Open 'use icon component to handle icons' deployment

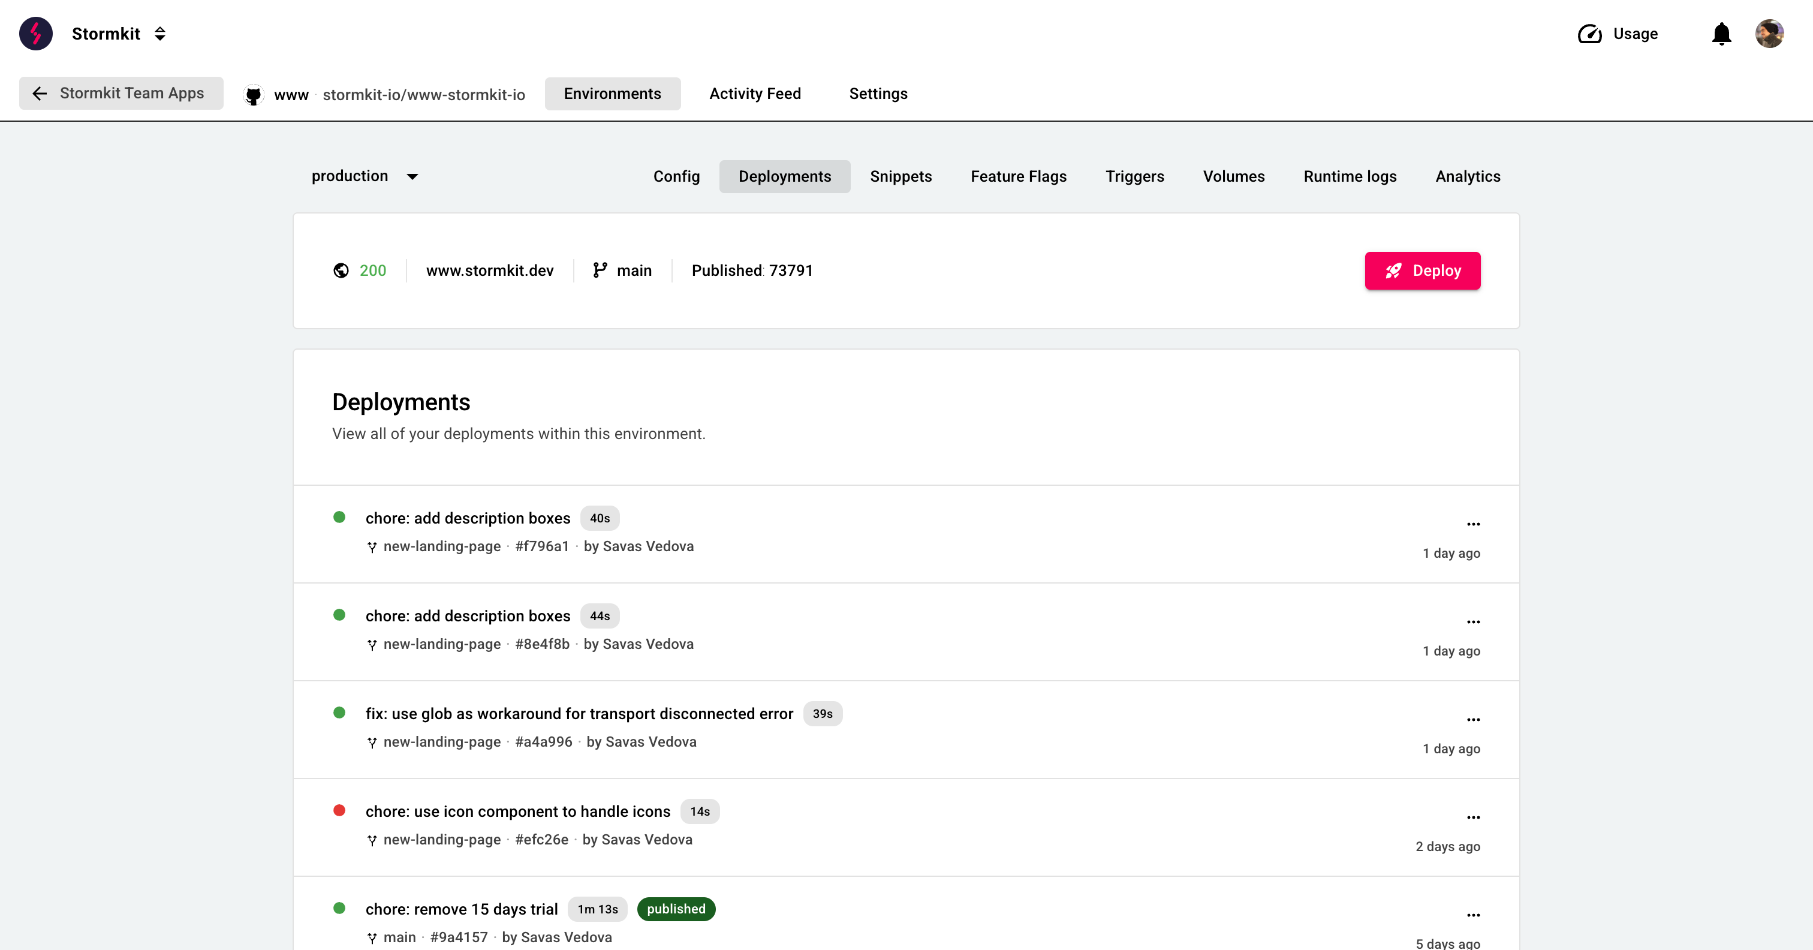pyautogui.click(x=517, y=811)
